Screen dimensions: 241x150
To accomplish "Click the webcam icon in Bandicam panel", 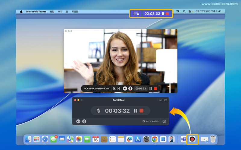I will pyautogui.click(x=99, y=111).
